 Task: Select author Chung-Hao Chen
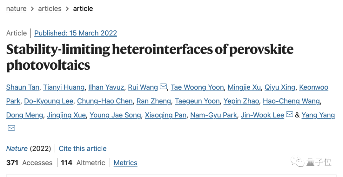point(105,101)
